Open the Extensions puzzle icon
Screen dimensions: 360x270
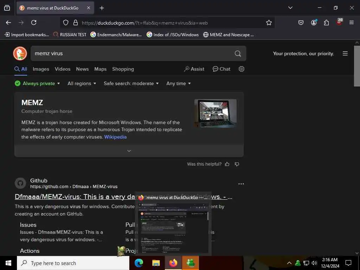(x=326, y=22)
